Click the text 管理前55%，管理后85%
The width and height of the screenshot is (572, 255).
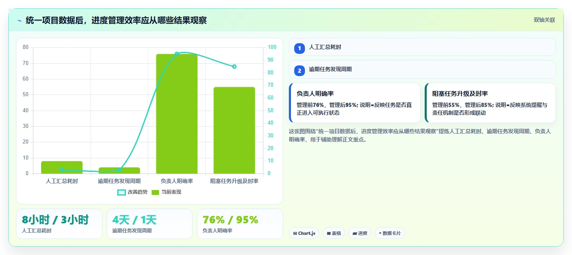(x=463, y=105)
